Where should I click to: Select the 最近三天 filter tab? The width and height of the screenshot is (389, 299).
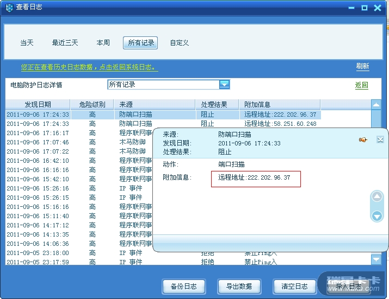click(x=65, y=43)
